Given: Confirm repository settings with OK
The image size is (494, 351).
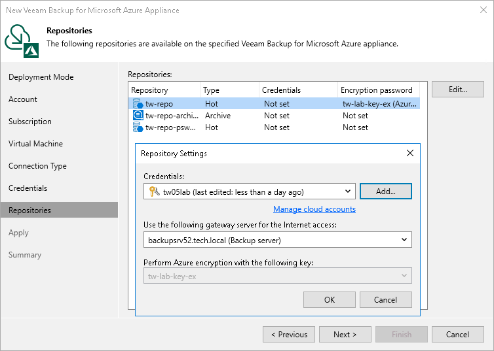Looking at the screenshot, I should (x=330, y=299).
